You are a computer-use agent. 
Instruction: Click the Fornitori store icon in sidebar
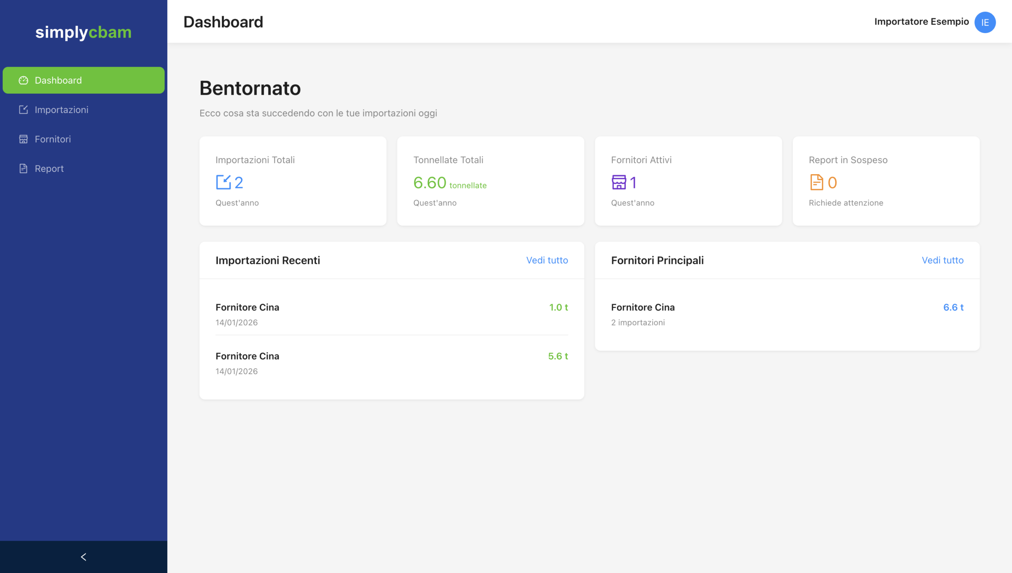click(x=23, y=139)
